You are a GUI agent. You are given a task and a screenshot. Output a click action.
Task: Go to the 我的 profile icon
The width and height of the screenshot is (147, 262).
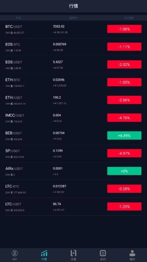132,253
